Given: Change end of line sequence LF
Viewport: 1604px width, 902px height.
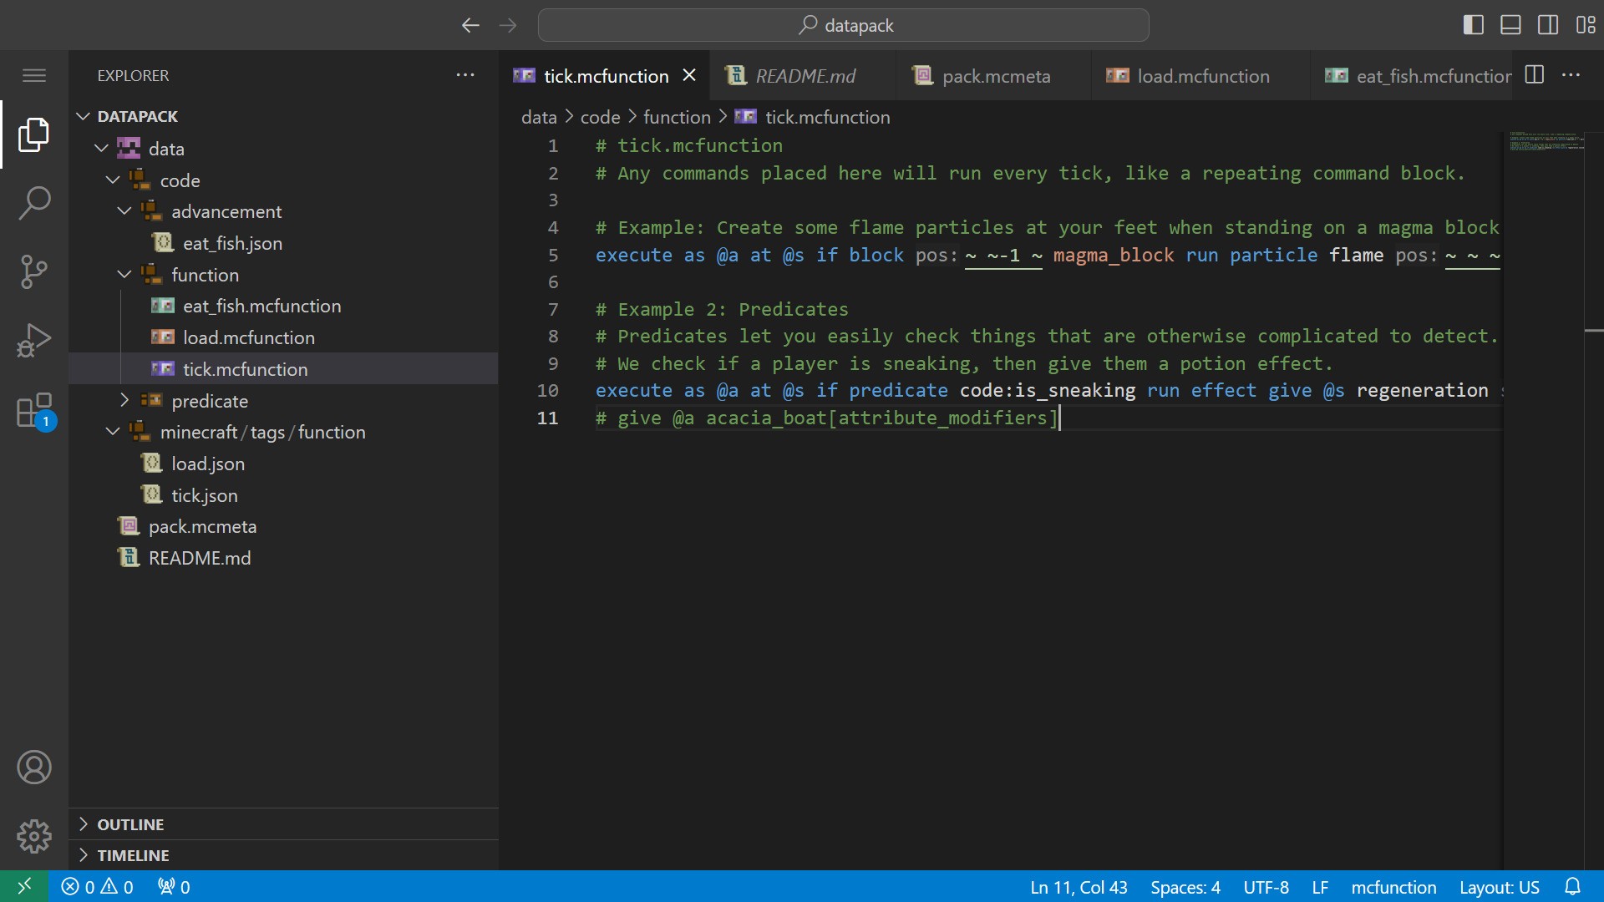Looking at the screenshot, I should [1320, 887].
